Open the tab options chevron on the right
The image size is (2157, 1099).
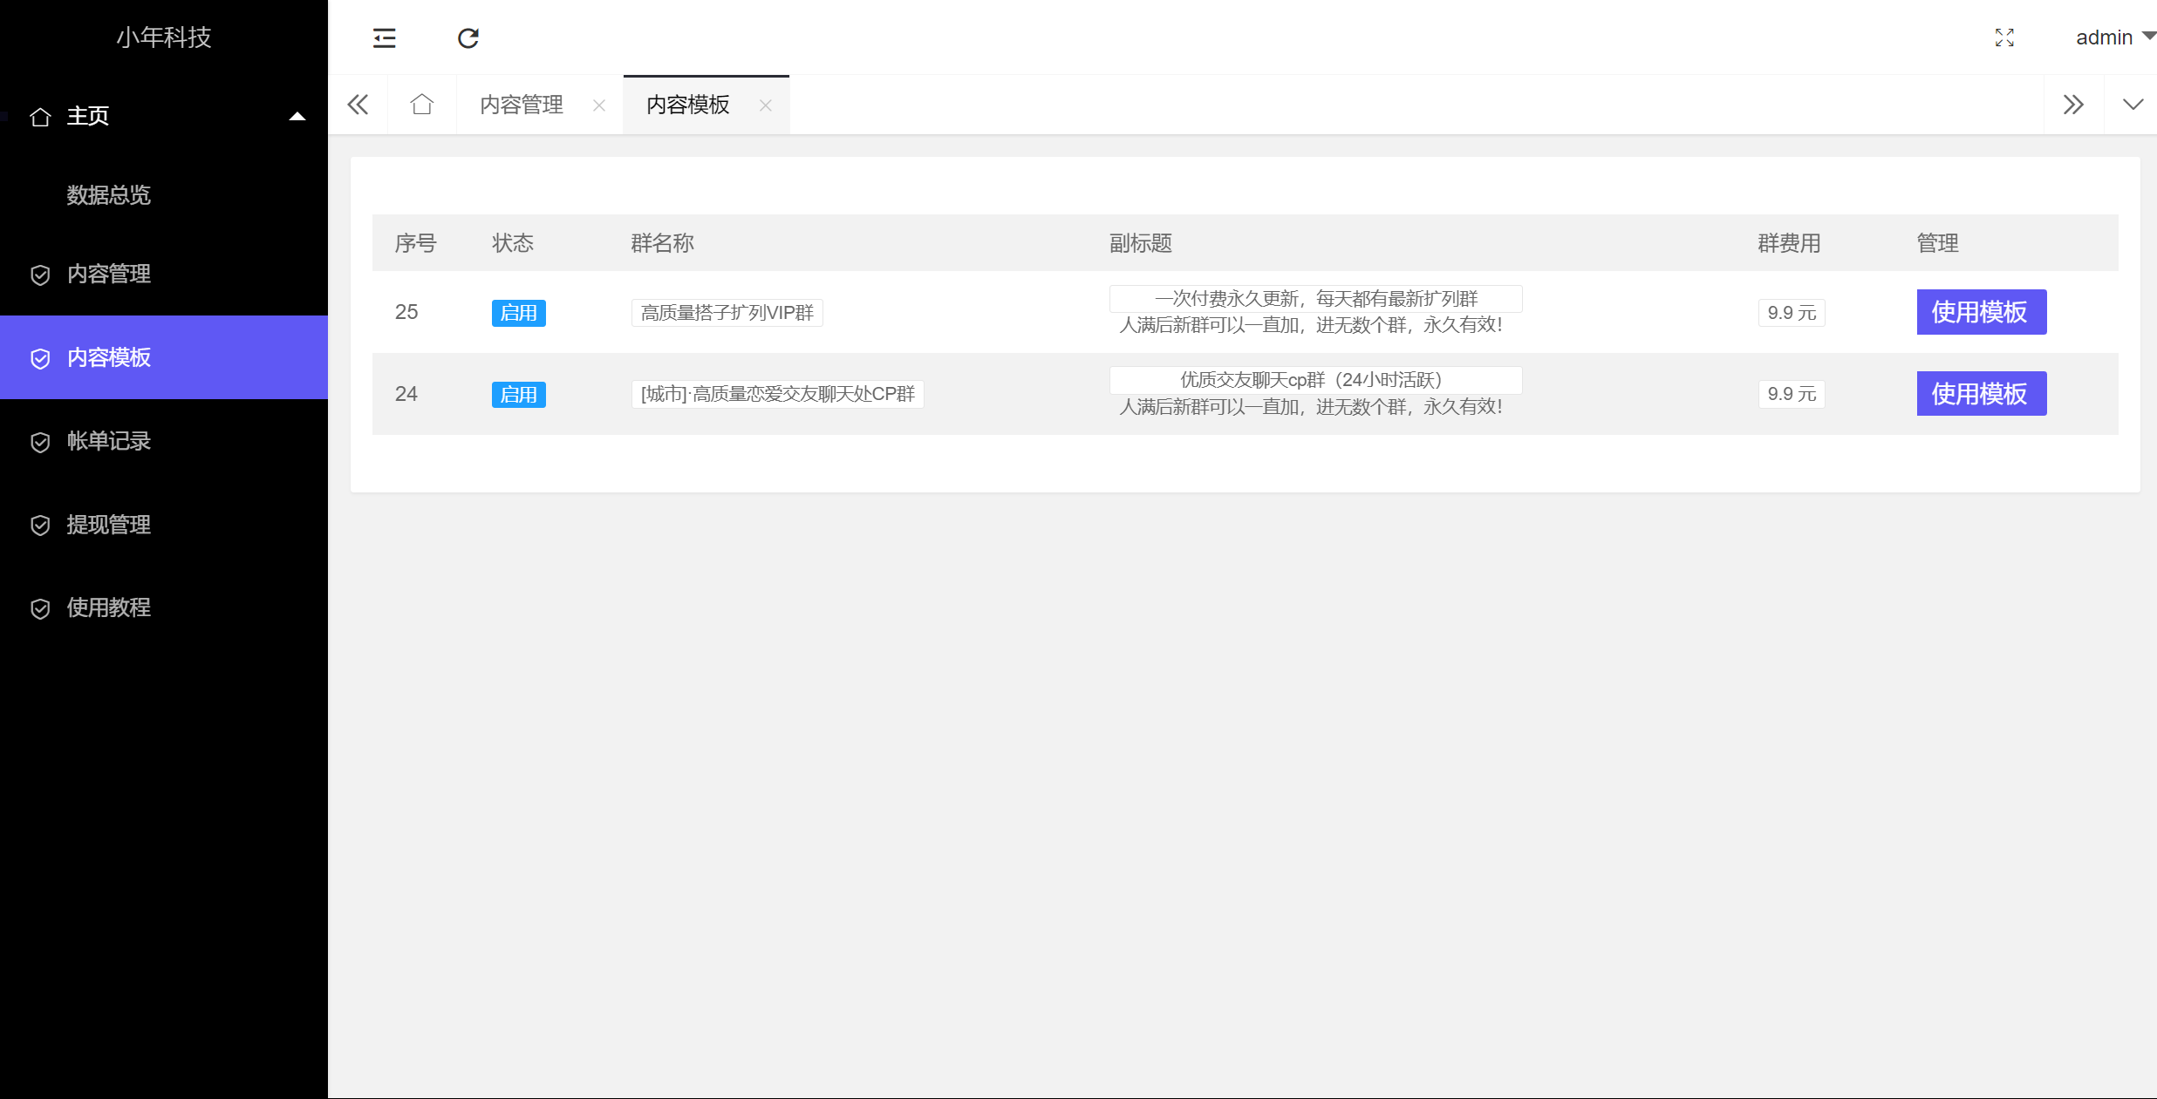click(2133, 104)
